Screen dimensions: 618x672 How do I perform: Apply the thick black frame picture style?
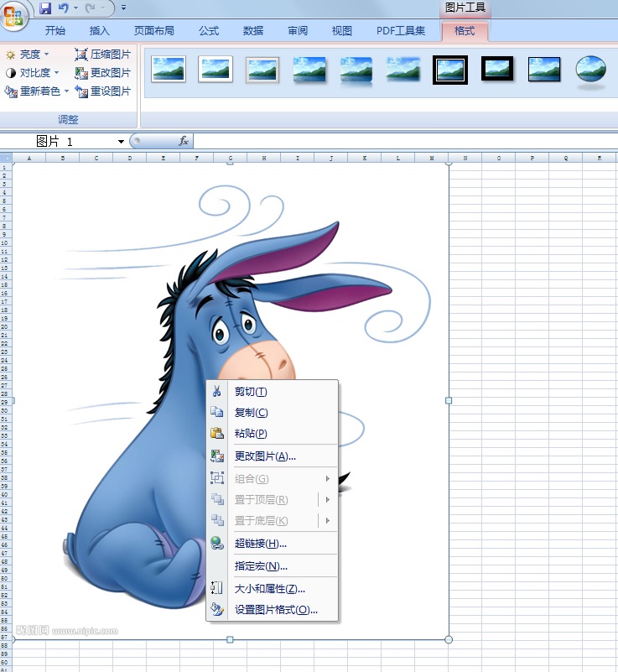(x=496, y=69)
